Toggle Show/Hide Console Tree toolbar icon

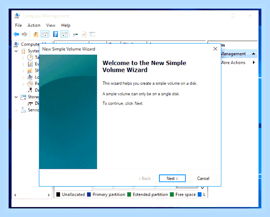pos(44,34)
